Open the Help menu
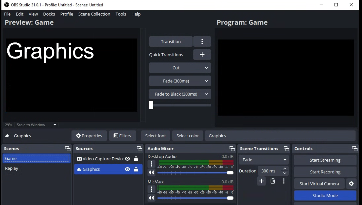 [x=136, y=14]
